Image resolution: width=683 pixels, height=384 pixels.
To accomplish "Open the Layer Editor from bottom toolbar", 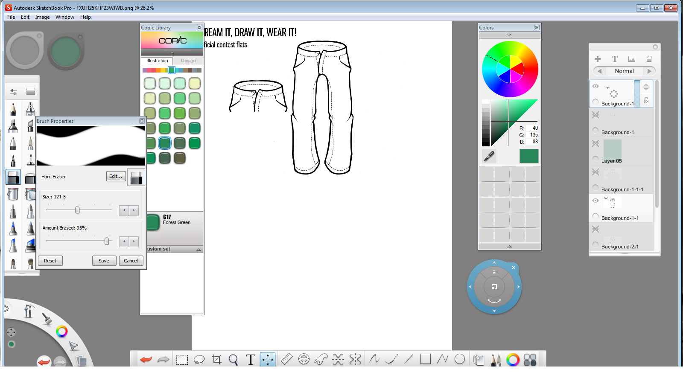I will click(x=479, y=360).
